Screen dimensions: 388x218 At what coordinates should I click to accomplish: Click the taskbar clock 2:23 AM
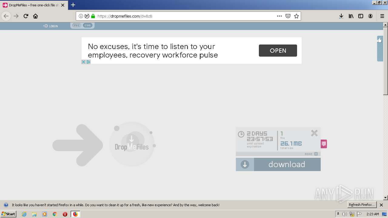[x=373, y=214]
